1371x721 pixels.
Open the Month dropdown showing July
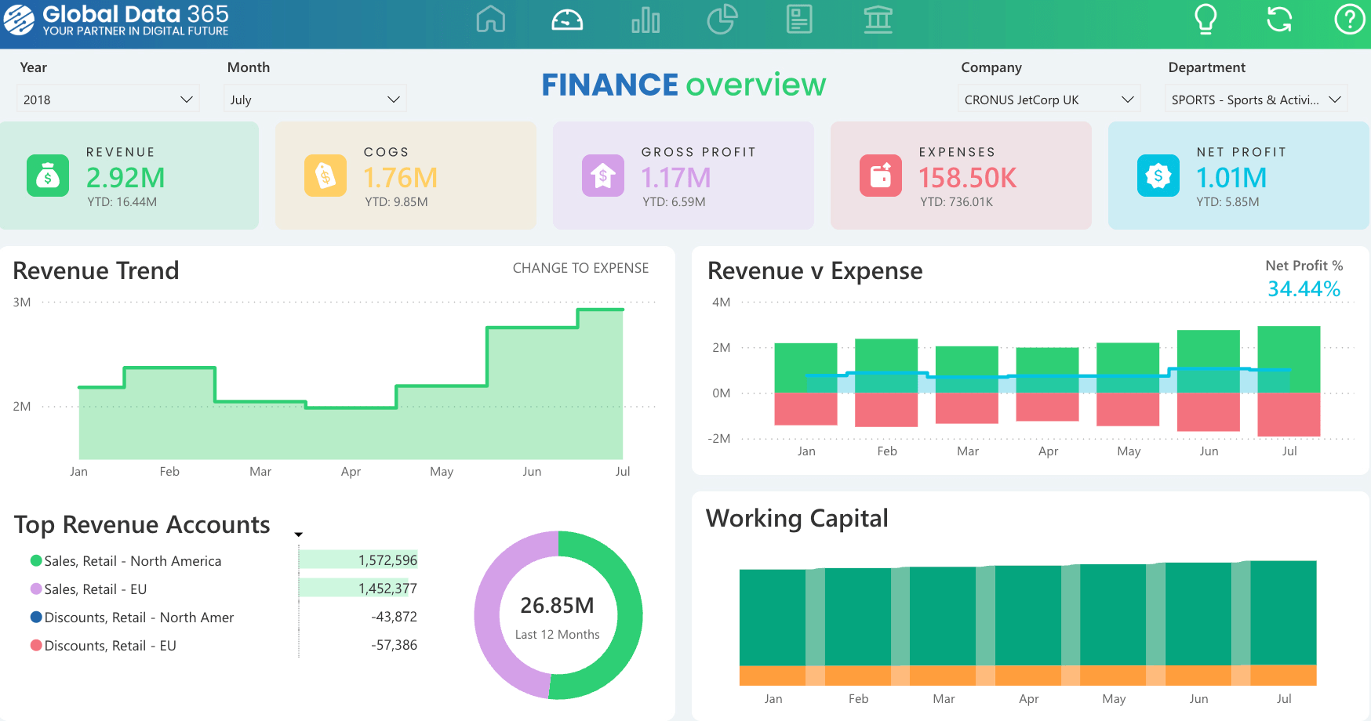click(315, 99)
